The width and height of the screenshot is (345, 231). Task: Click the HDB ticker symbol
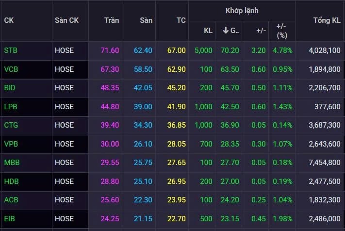click(x=10, y=181)
